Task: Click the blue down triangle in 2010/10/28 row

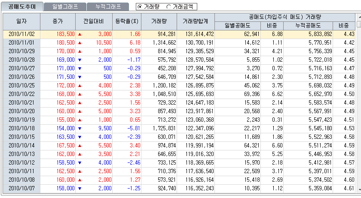Action: pos(80,60)
